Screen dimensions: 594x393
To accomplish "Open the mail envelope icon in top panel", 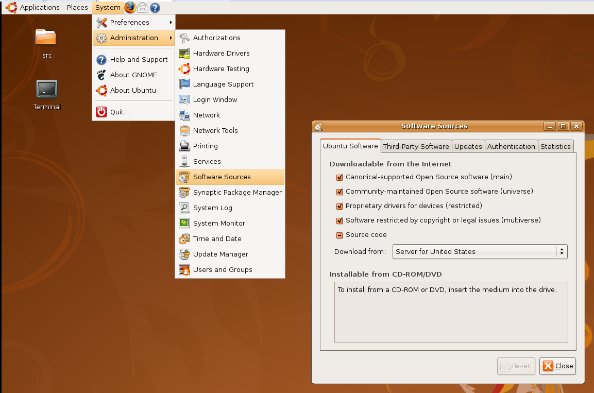I will [142, 8].
